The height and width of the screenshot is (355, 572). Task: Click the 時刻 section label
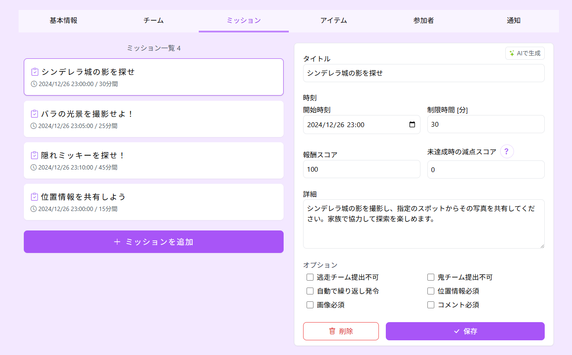(x=310, y=98)
